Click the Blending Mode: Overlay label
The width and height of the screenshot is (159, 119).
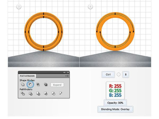click(115, 109)
